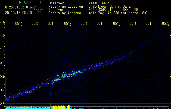Click the 0.6 frequency axis label

click(x=2, y=104)
